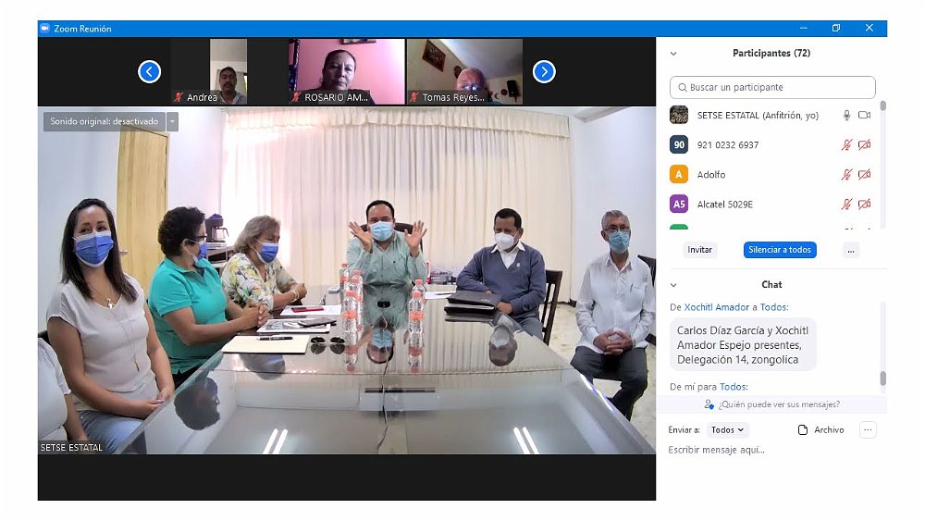Click Adolfo's orange avatar icon
The image size is (925, 521).
tap(679, 174)
